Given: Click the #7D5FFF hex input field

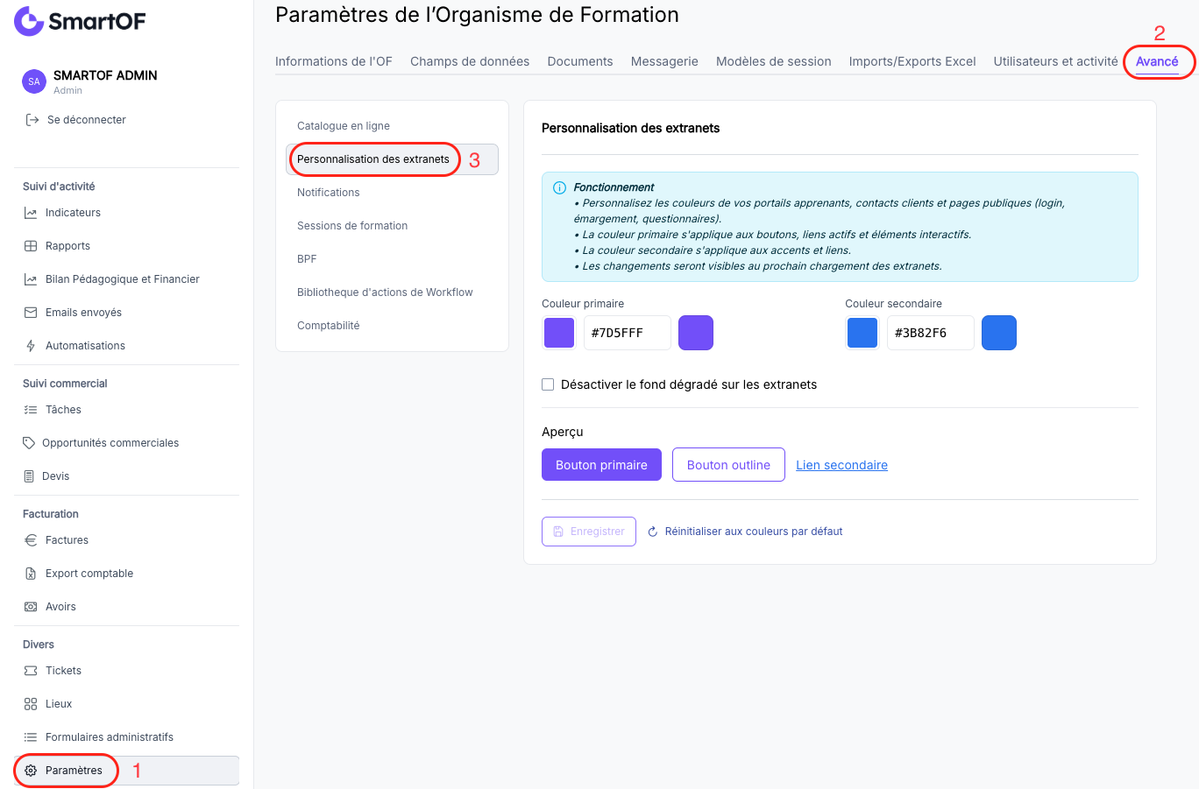Looking at the screenshot, I should pyautogui.click(x=628, y=333).
